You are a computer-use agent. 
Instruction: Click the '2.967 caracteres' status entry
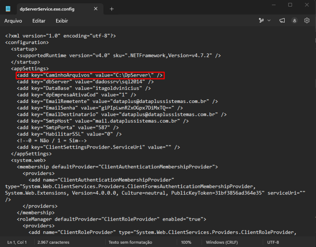tap(53, 242)
